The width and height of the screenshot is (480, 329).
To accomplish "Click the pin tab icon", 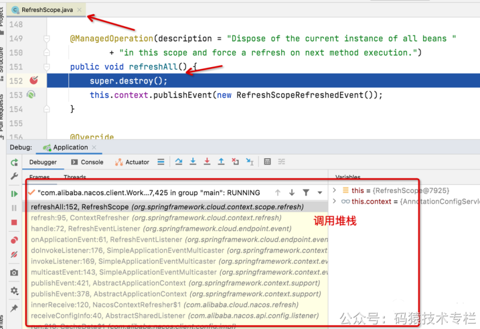I will 14,308.
